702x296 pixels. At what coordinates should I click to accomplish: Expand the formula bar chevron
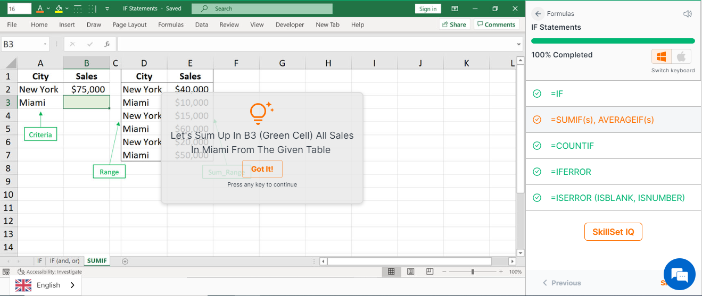coord(519,44)
